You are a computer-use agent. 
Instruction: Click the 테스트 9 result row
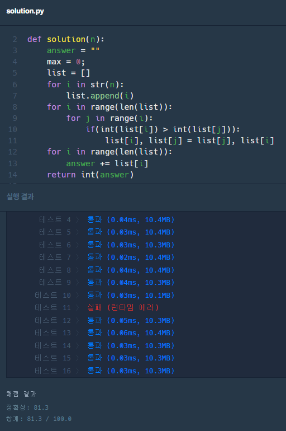coord(107,282)
